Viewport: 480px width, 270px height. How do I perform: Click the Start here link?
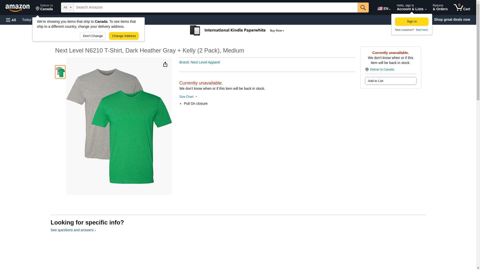422,30
